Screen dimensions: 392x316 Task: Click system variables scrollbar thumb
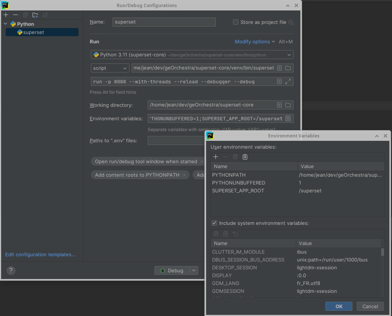coord(383,252)
